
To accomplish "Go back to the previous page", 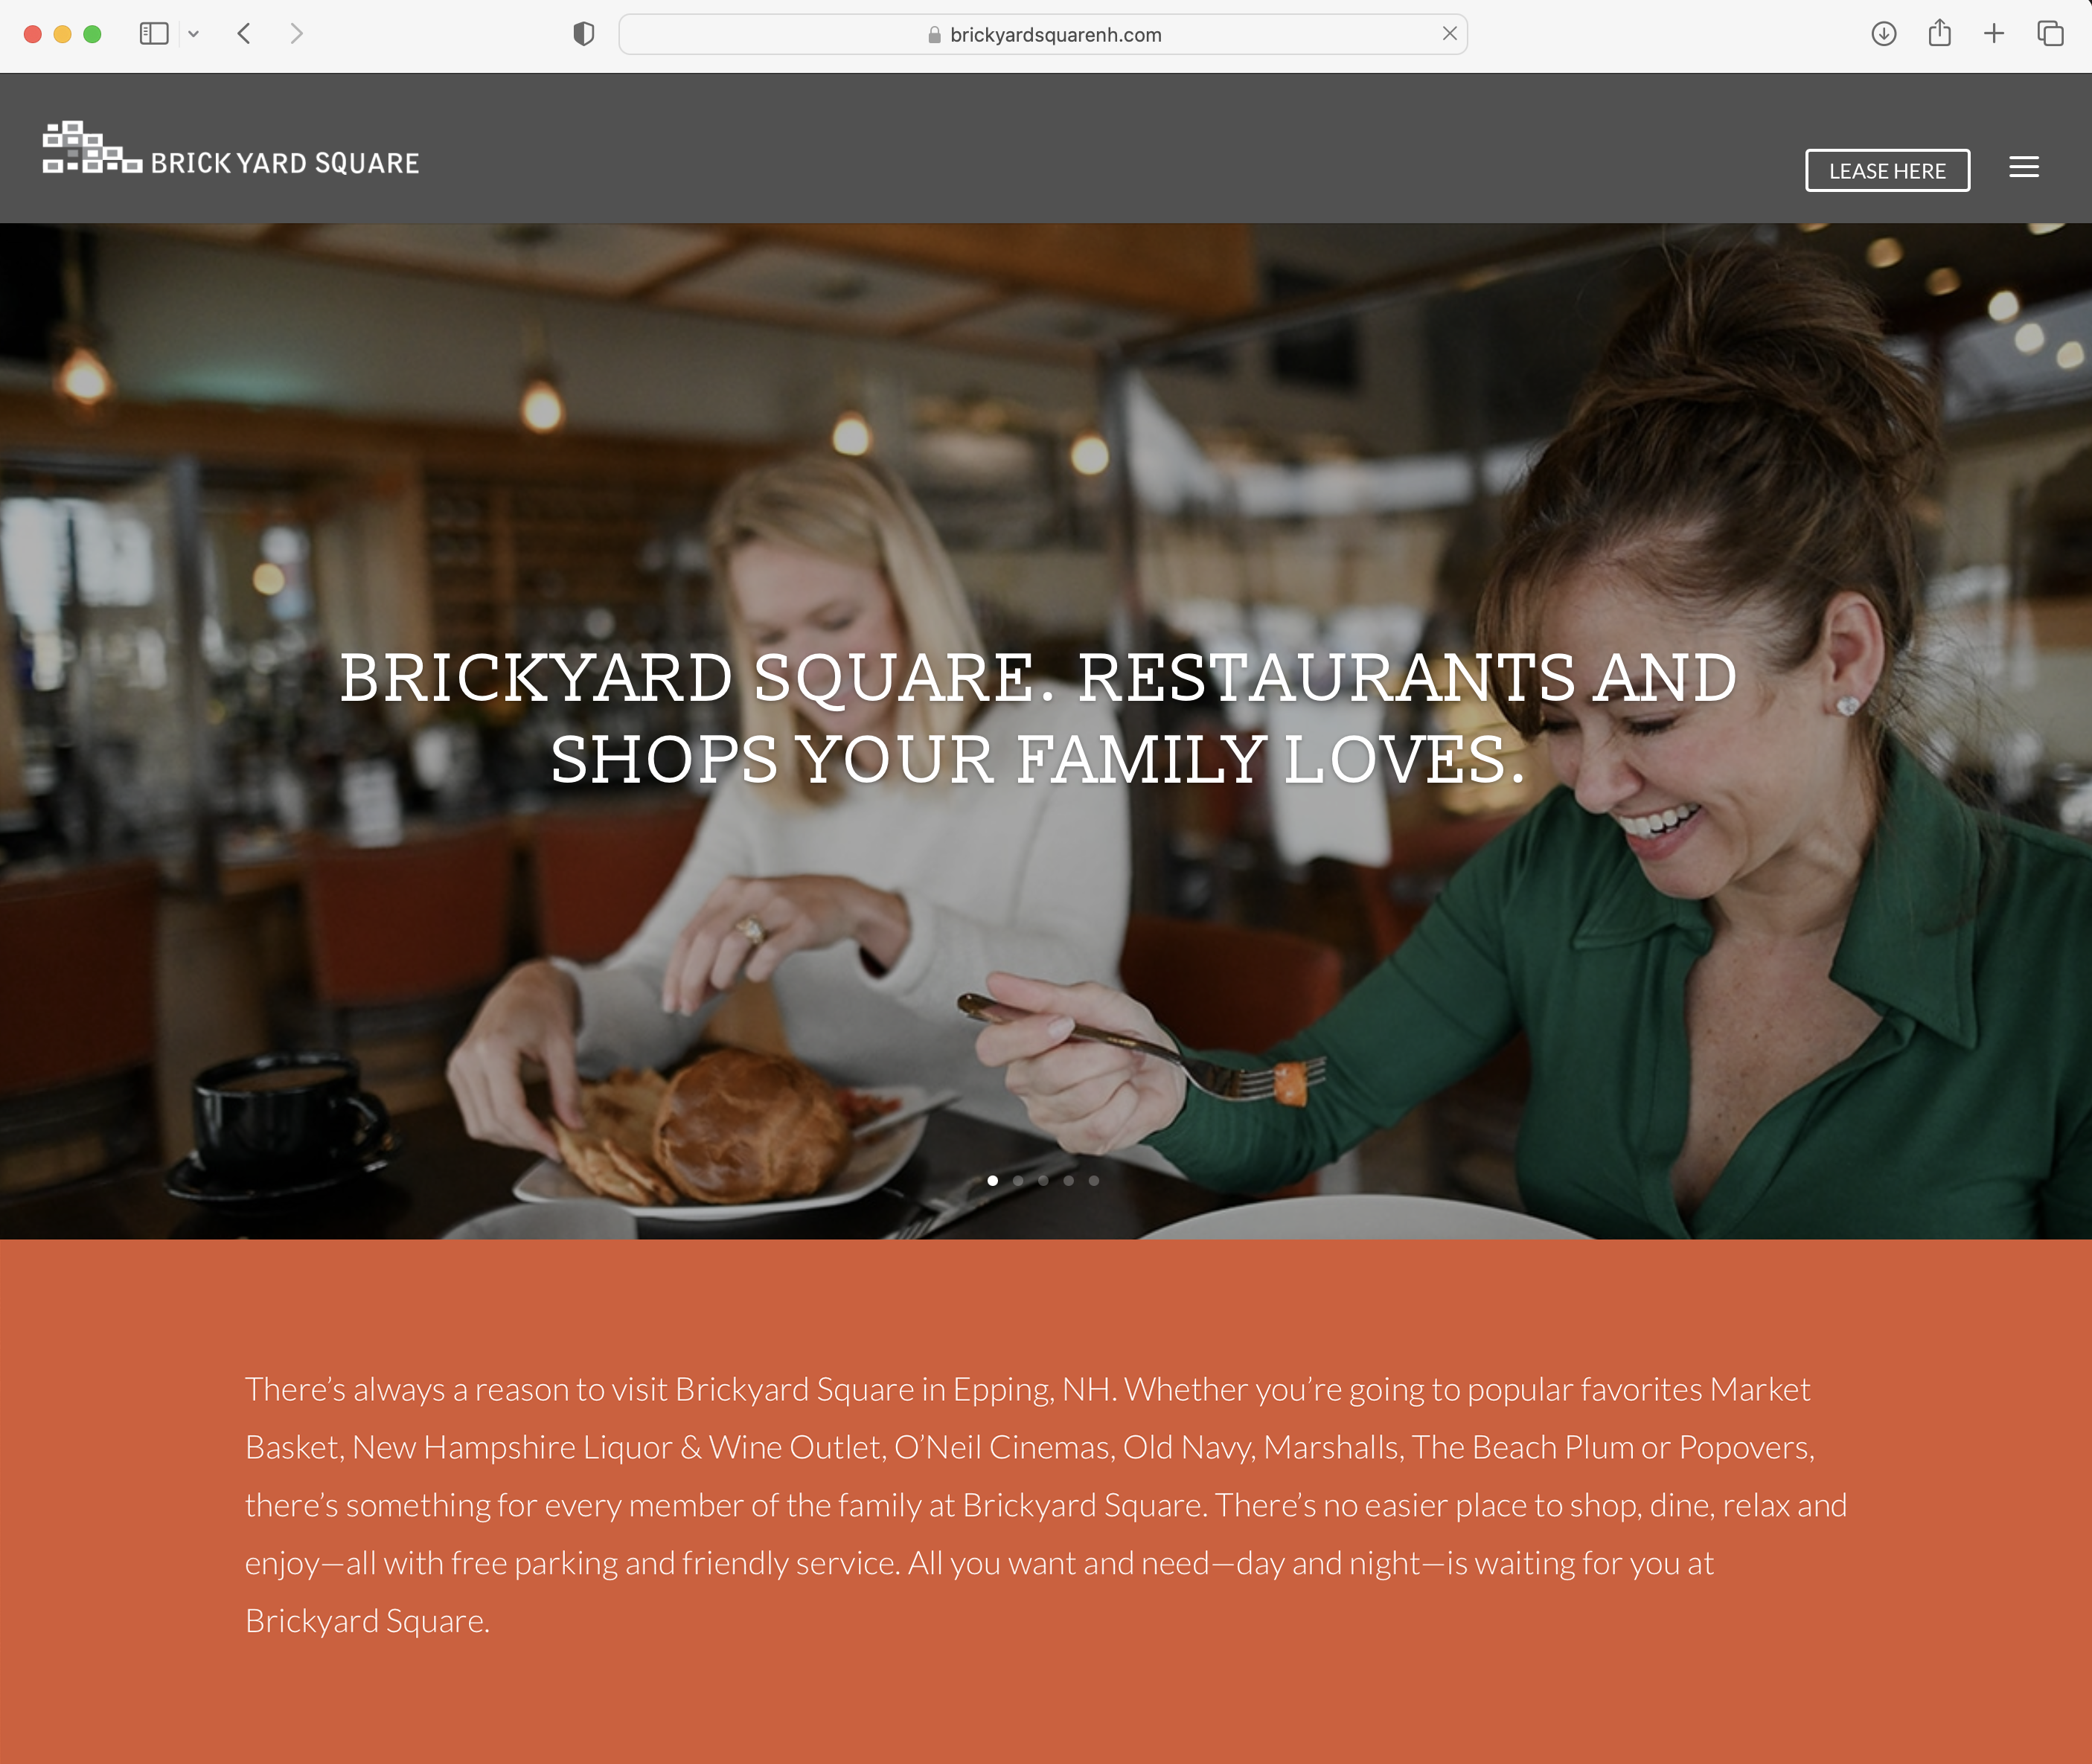I will click(x=244, y=34).
